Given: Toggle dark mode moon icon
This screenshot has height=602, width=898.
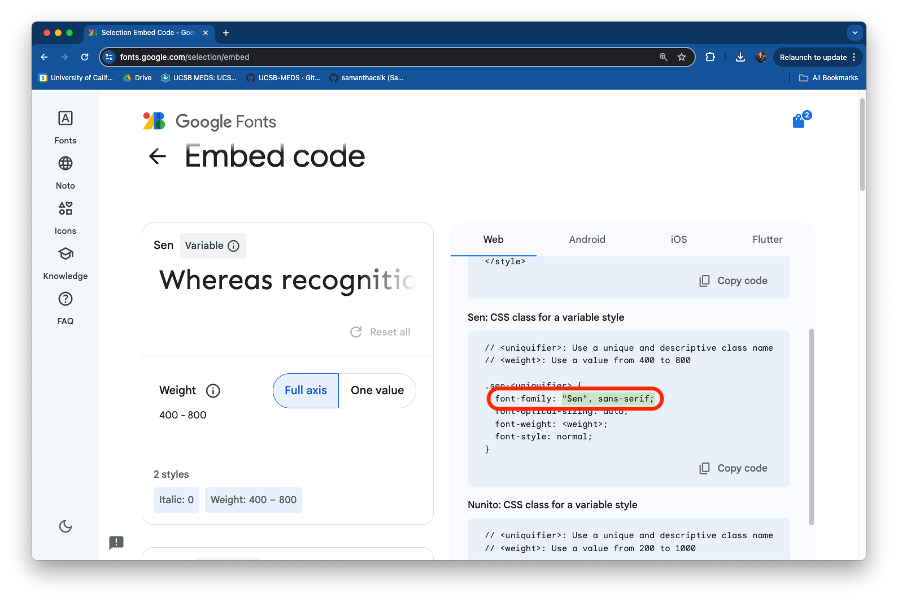Looking at the screenshot, I should click(x=66, y=526).
